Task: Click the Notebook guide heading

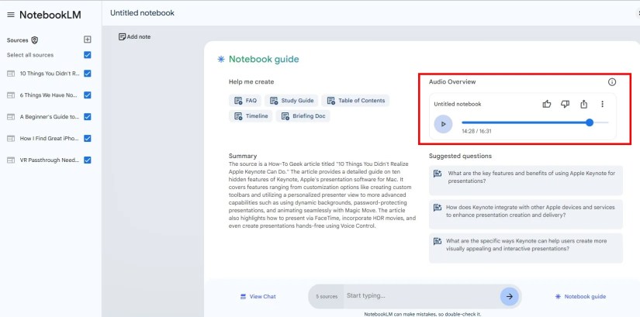Action: (264, 60)
